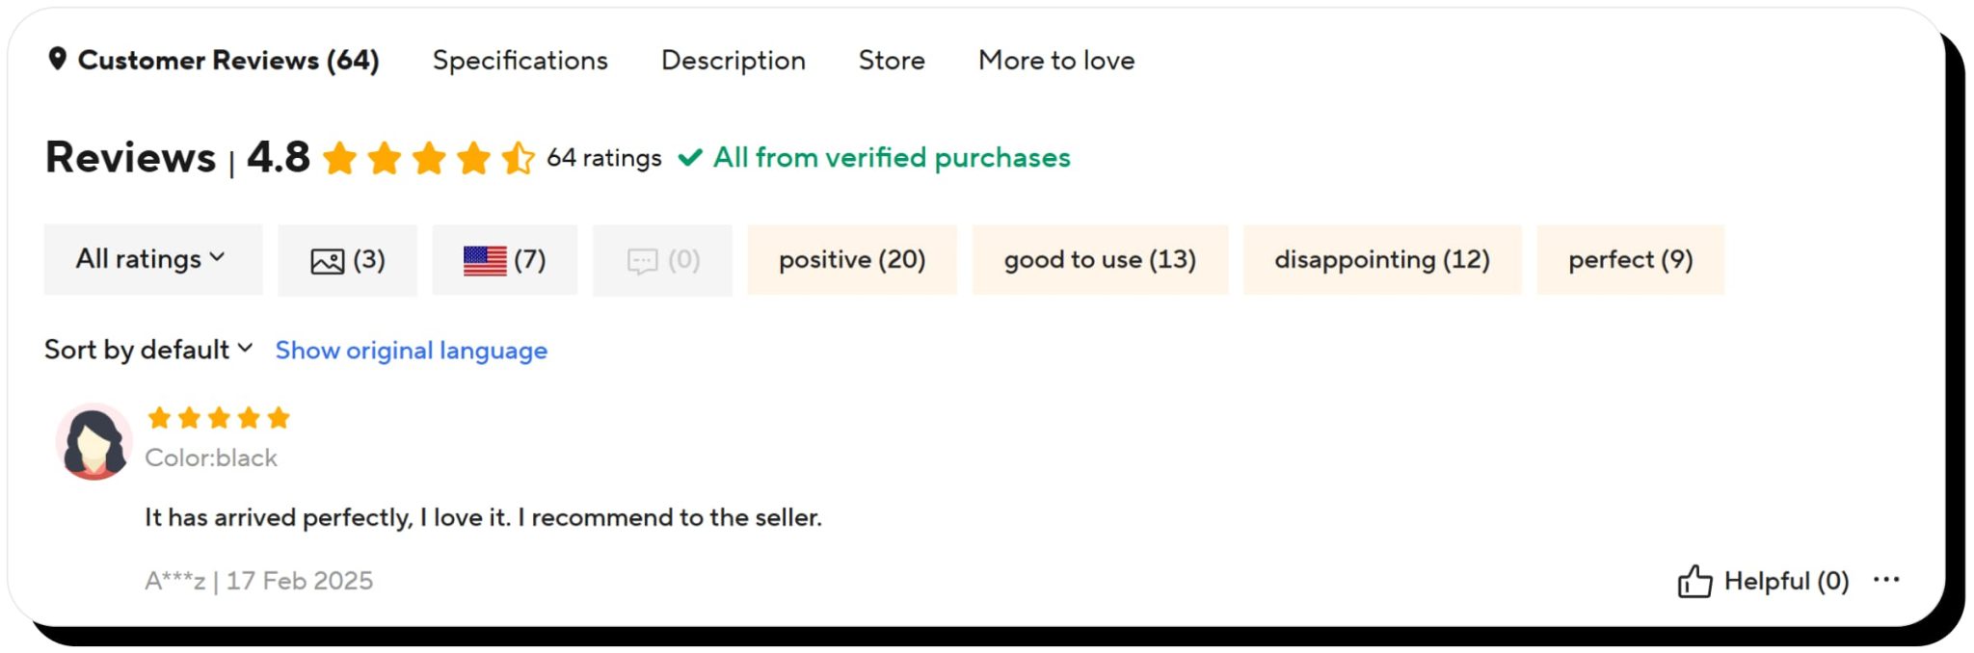Collapse the All ratings chevron

[x=219, y=258]
